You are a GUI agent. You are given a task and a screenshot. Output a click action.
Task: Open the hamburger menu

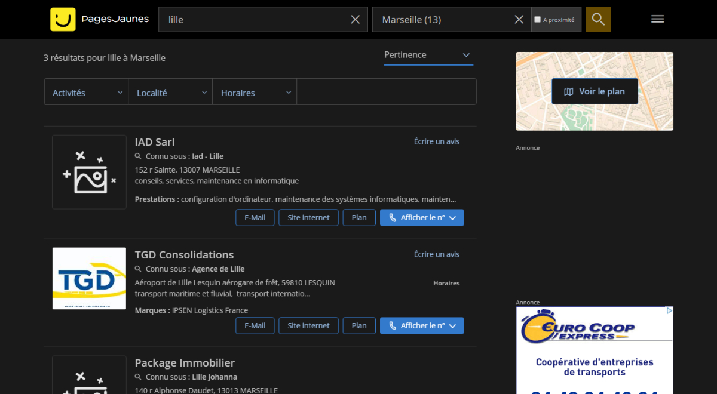658,19
